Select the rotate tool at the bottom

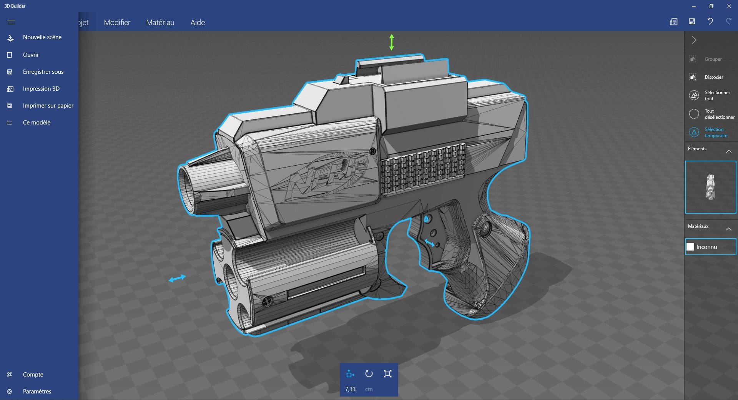[x=369, y=373]
